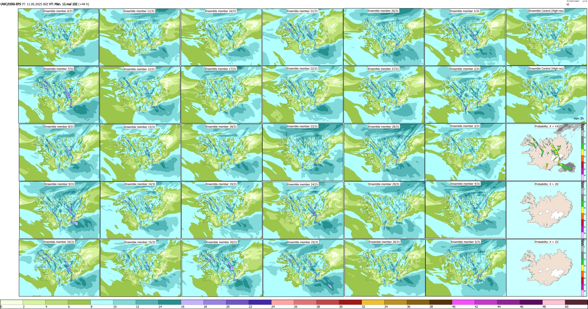Screen dimensions: 588x309
Task: Select the (+44 h) forecast offset text
Action: (x=84, y=4)
